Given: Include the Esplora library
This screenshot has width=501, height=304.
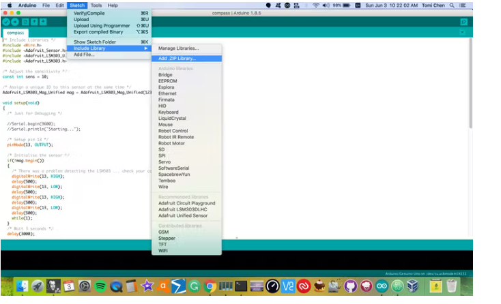Looking at the screenshot, I should tap(186, 87).
